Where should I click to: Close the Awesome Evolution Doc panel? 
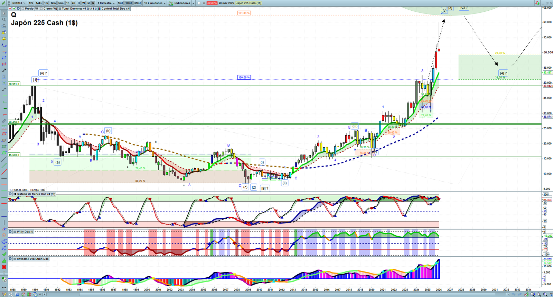pyautogui.click(x=10, y=259)
